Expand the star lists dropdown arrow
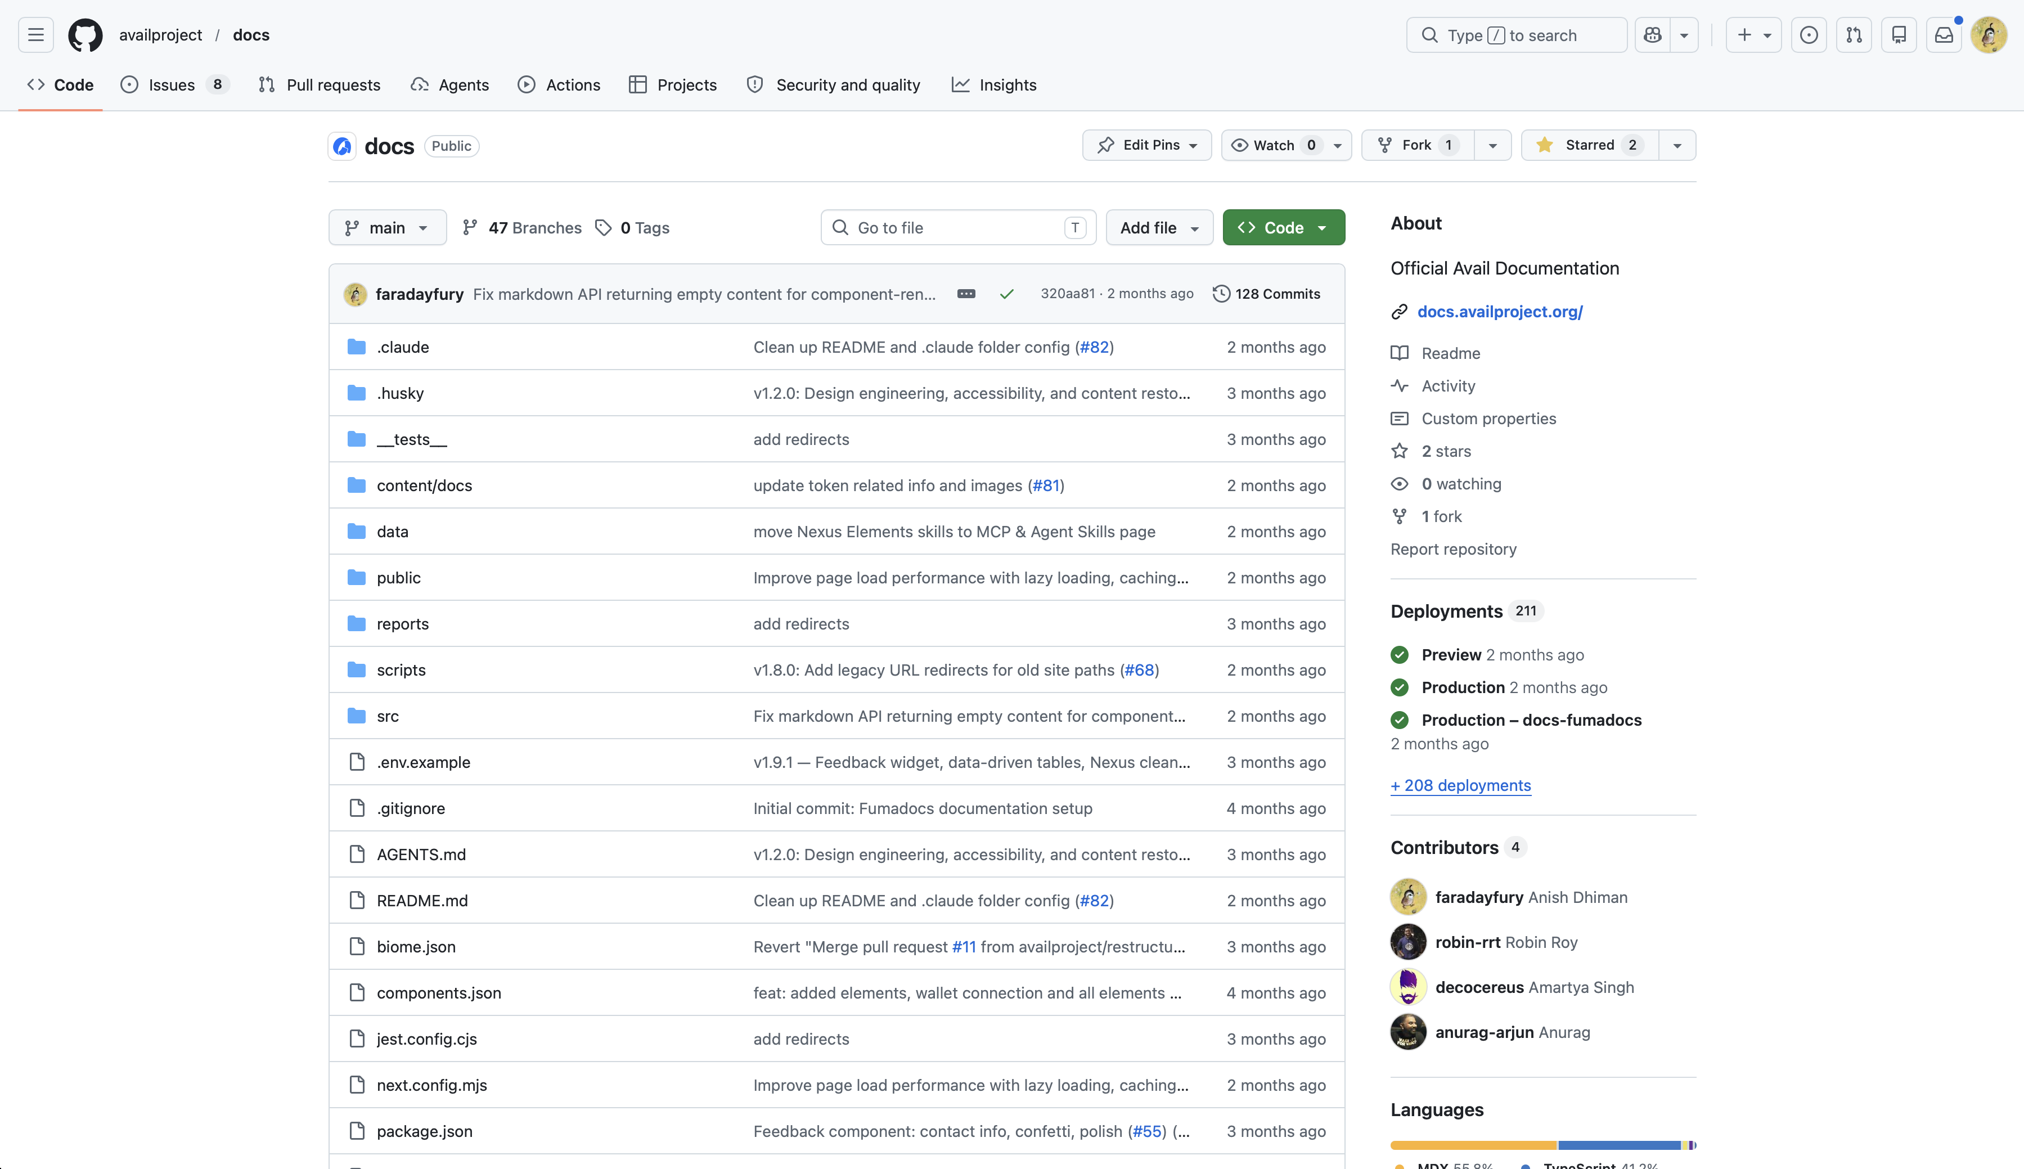The height and width of the screenshot is (1169, 2024). coord(1677,145)
